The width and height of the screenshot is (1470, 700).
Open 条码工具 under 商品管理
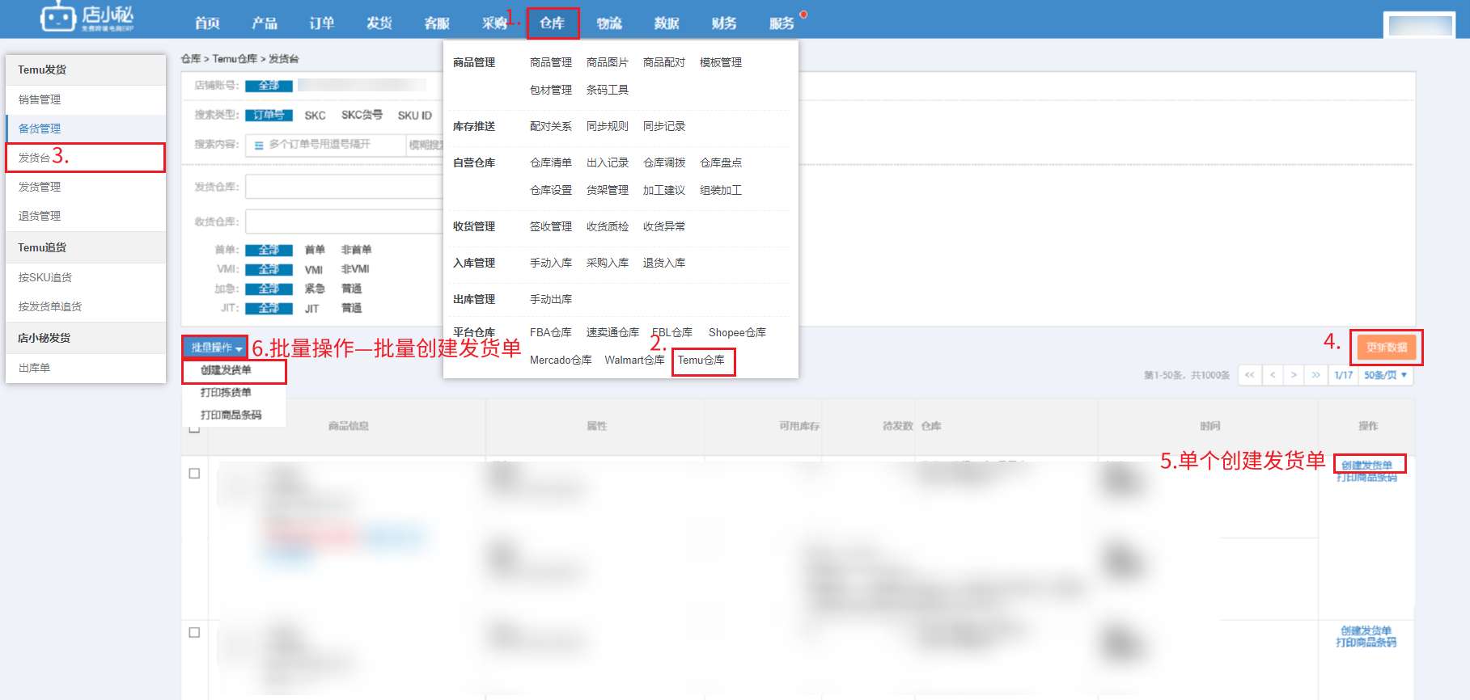(608, 91)
